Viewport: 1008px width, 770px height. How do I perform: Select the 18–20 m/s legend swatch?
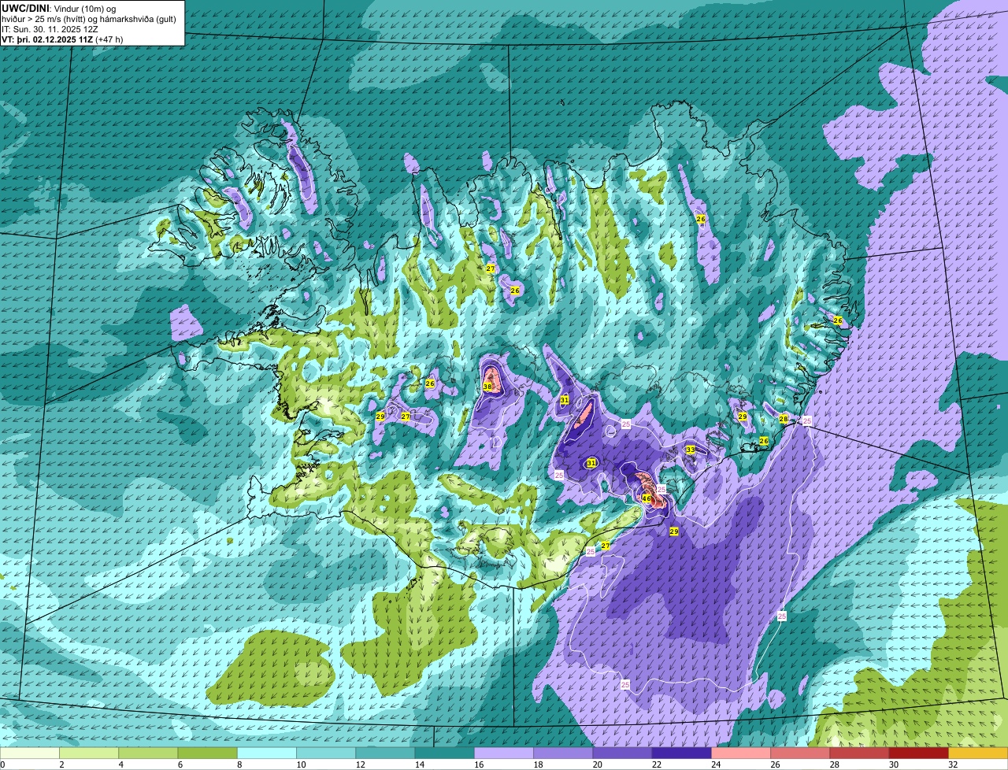(563, 753)
